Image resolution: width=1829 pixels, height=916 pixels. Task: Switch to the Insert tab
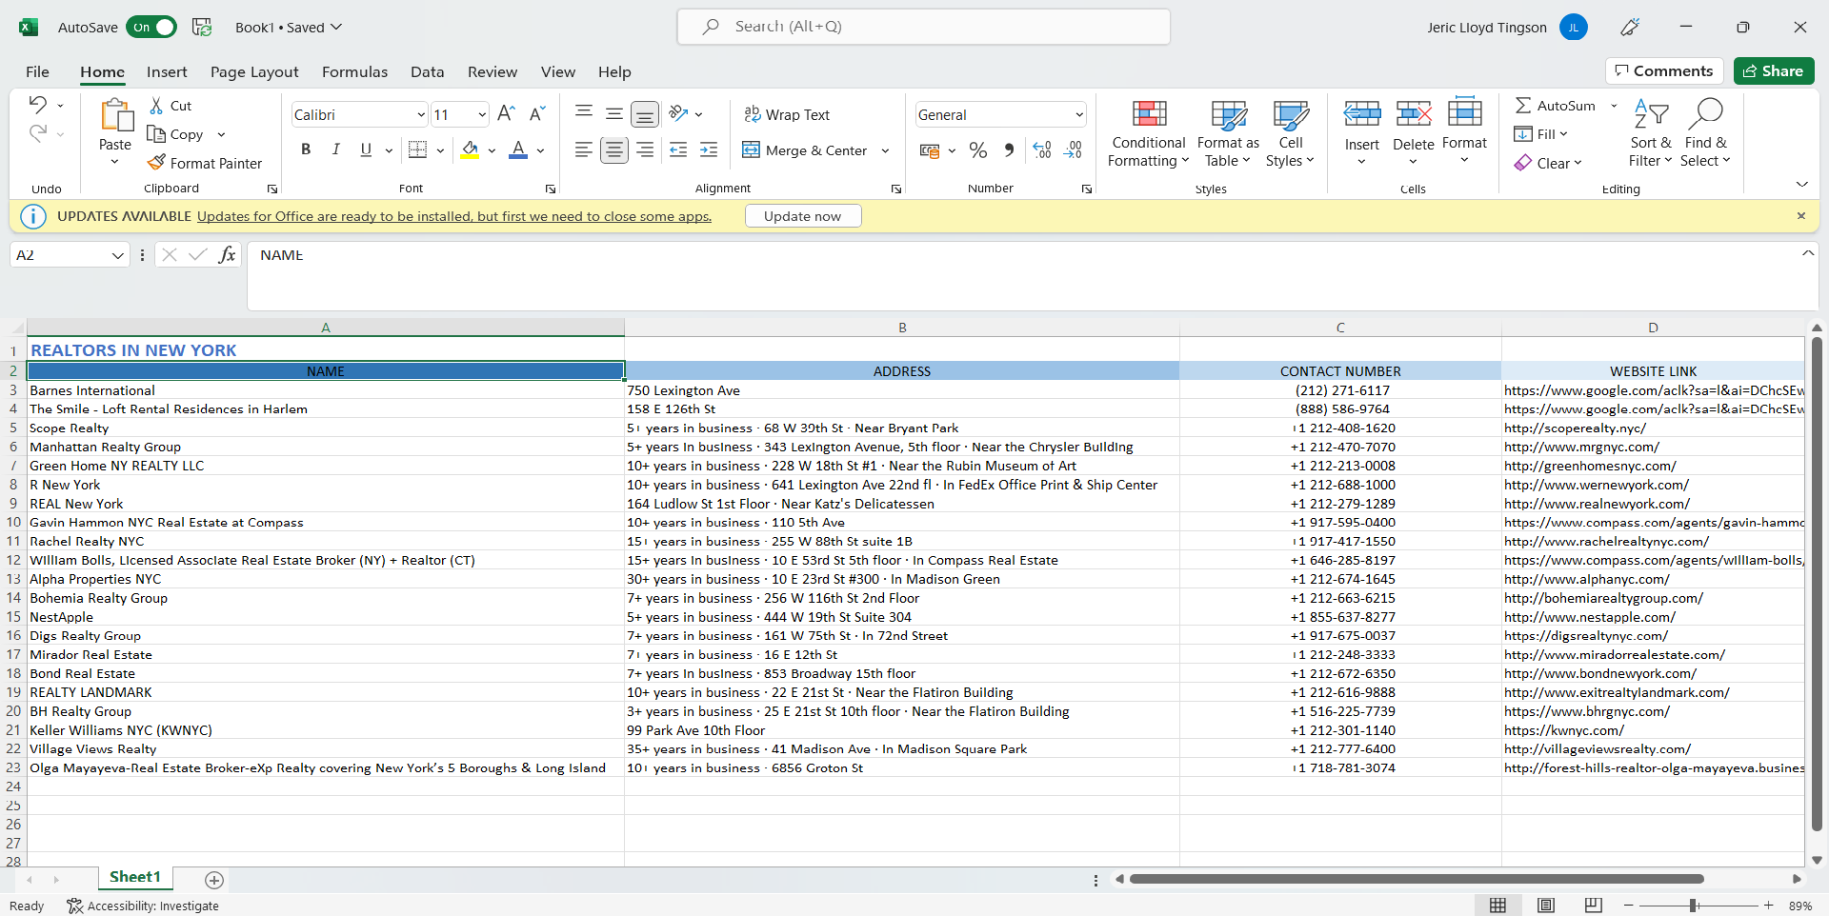(x=167, y=71)
